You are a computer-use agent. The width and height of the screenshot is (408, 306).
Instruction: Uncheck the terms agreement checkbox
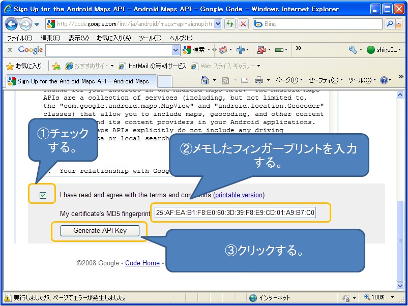43,195
